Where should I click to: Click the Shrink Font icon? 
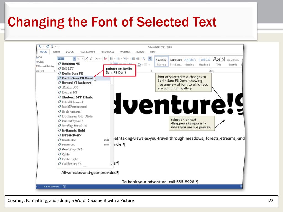(x=91, y=59)
